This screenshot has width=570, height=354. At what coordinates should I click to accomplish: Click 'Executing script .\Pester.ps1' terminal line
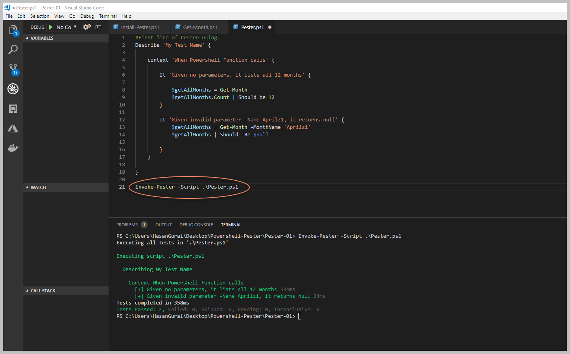[x=160, y=256]
